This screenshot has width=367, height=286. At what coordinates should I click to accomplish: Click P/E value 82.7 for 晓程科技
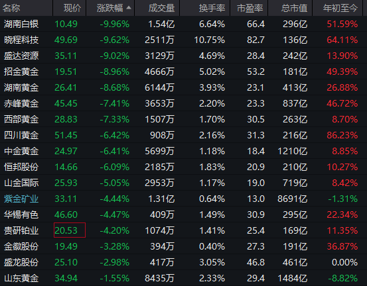click(x=256, y=40)
